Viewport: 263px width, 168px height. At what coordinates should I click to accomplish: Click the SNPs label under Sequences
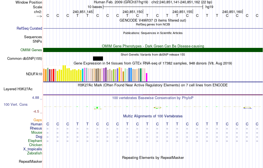pos(37,41)
